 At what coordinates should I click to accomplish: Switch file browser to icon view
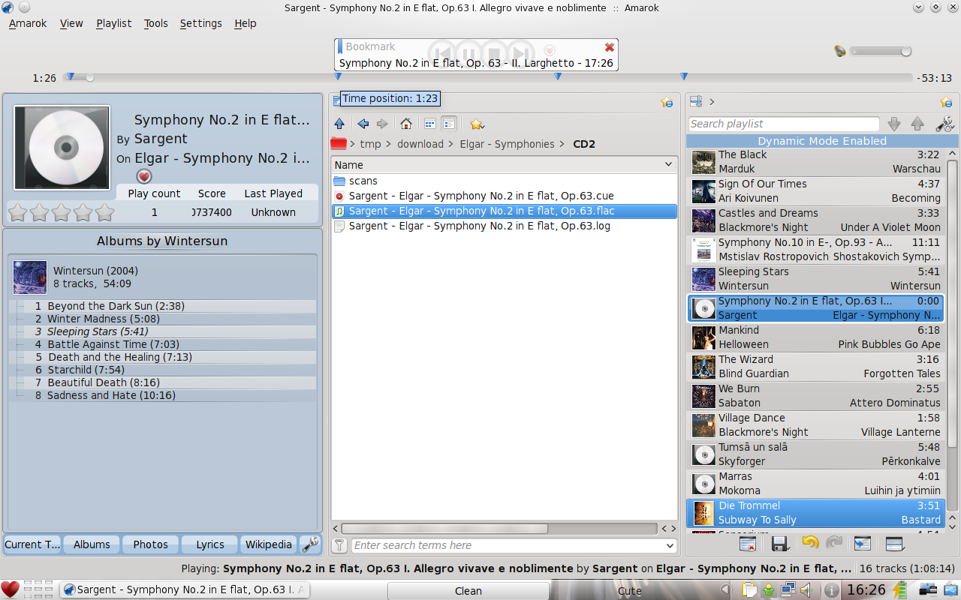pyautogui.click(x=430, y=124)
